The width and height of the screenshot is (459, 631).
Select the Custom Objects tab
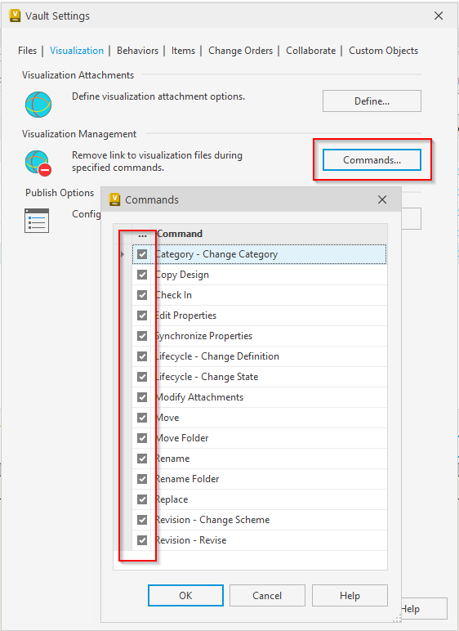383,51
